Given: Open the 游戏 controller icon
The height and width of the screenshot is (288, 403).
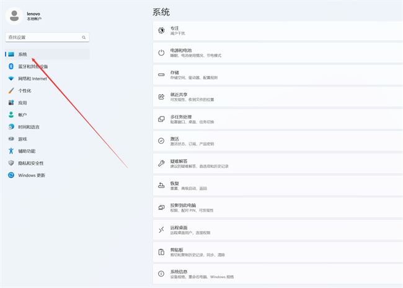Looking at the screenshot, I should point(11,139).
